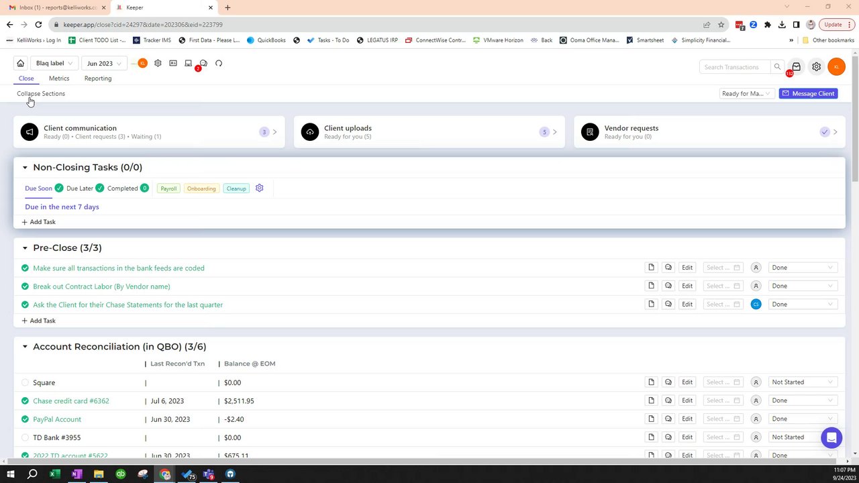Open Excel from the Windows taskbar
The image size is (859, 483).
coord(54,474)
